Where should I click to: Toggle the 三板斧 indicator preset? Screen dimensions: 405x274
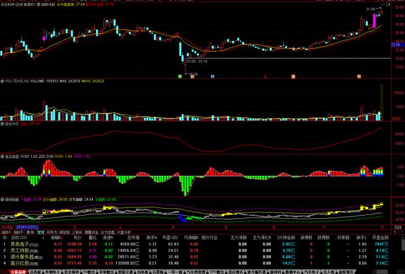pyautogui.click(x=76, y=232)
